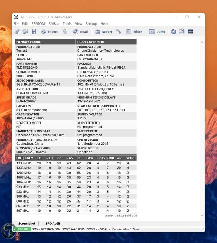Click the Read SPD toolbar button
The image size is (217, 243).
[x=80, y=32]
